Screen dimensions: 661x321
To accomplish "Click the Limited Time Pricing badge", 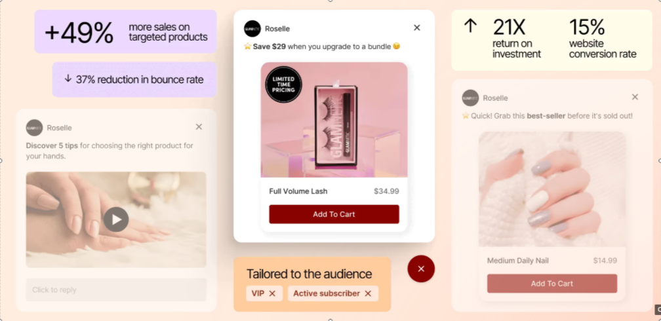I will click(283, 85).
